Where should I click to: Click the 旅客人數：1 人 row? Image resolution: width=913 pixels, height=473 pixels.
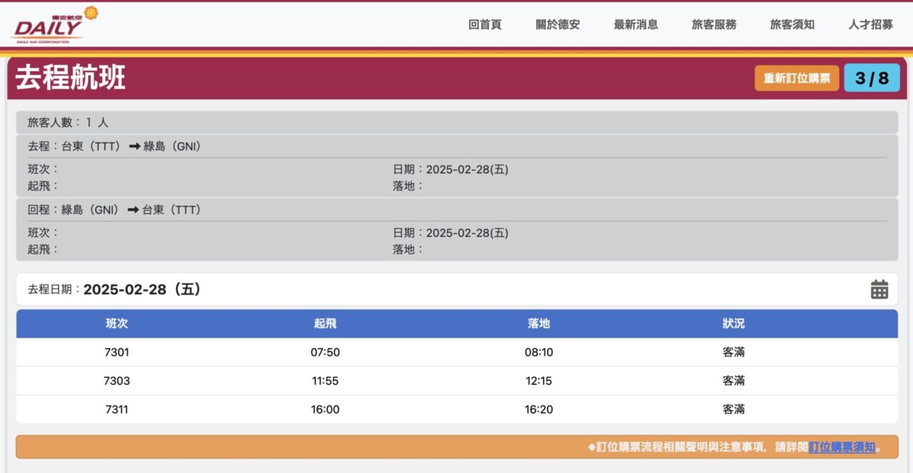[456, 123]
